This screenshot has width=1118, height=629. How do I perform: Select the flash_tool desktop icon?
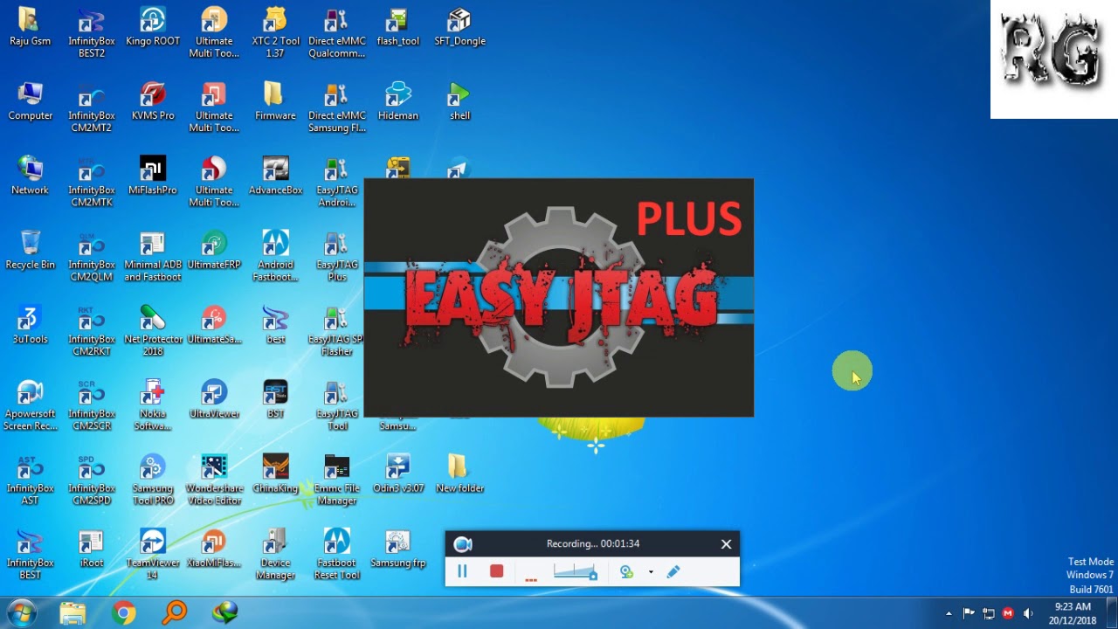tap(398, 27)
